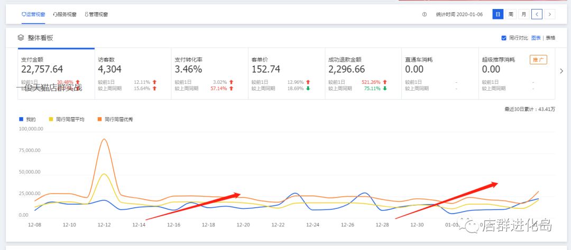The height and width of the screenshot is (250, 571).
Task: Switch to the 服务视窗 tab
Action: [65, 15]
